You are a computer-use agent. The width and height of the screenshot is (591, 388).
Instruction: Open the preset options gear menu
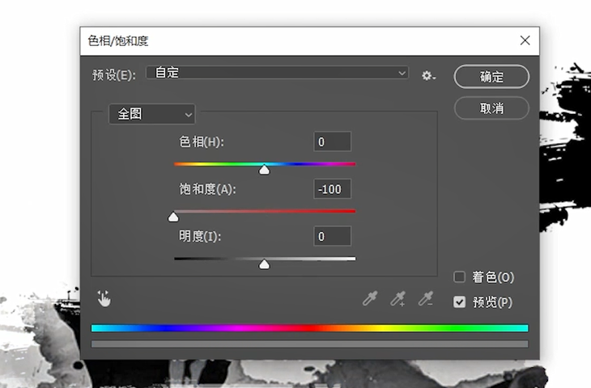tap(428, 76)
